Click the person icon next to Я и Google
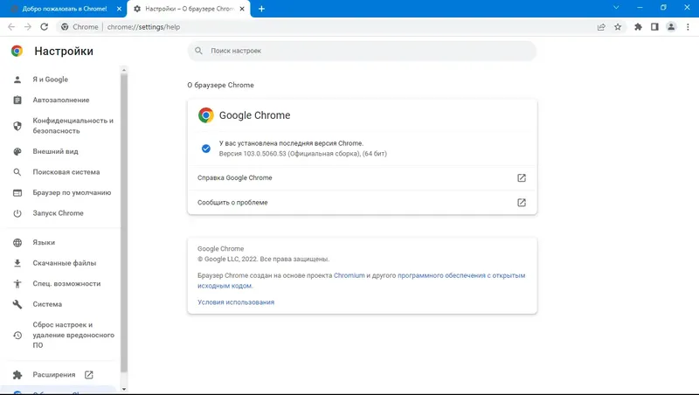Screen dimensions: 699x395 coord(17,80)
